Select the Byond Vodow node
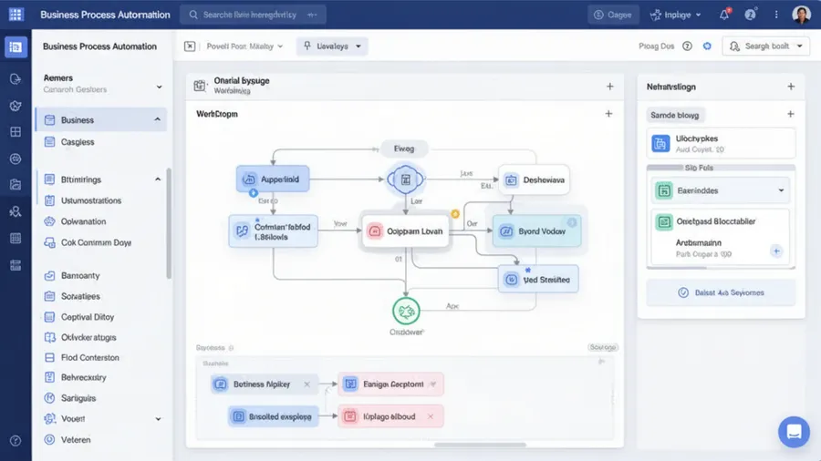Screen dimensions: 821x461 pyautogui.click(x=536, y=231)
